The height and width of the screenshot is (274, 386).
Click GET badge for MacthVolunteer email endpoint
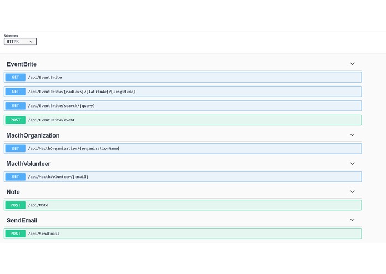15,177
